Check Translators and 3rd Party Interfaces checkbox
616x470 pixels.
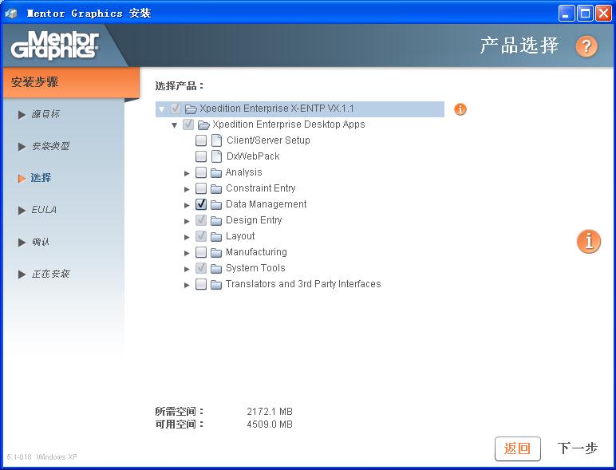pyautogui.click(x=201, y=284)
